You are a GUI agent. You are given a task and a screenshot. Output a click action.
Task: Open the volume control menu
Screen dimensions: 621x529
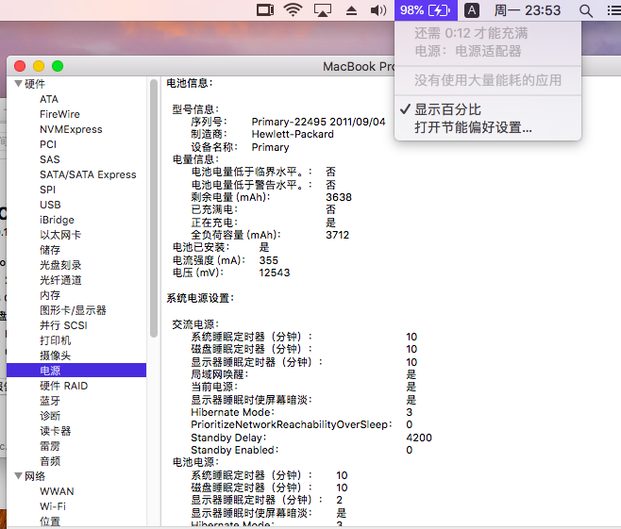click(378, 9)
